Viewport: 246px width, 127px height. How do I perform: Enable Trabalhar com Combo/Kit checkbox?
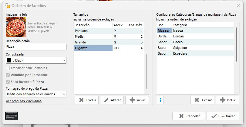(8, 68)
